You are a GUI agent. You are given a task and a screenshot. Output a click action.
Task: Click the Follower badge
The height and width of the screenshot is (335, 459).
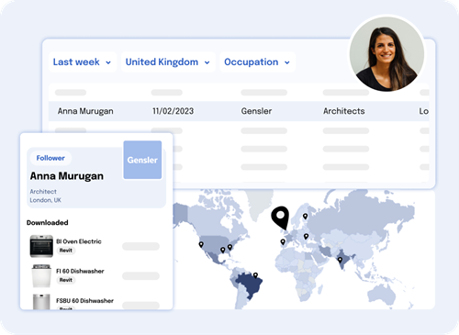click(x=50, y=158)
